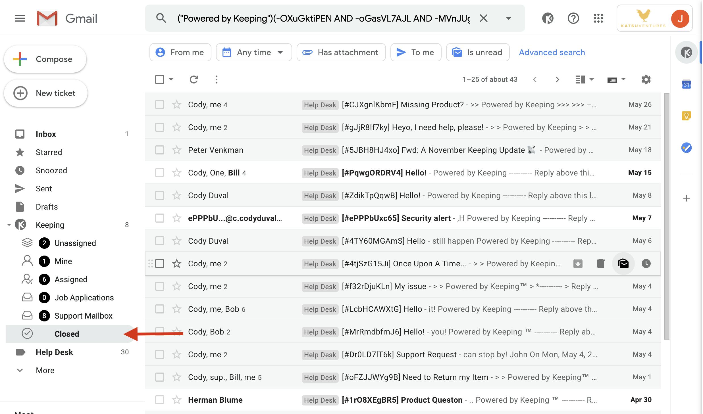Image resolution: width=703 pixels, height=414 pixels.
Task: Click the search magnifier icon
Action: pyautogui.click(x=161, y=18)
